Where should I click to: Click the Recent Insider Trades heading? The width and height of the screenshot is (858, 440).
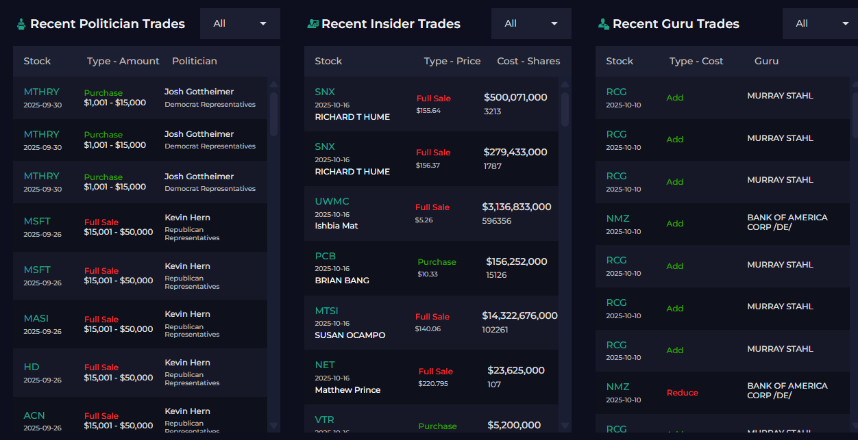391,24
